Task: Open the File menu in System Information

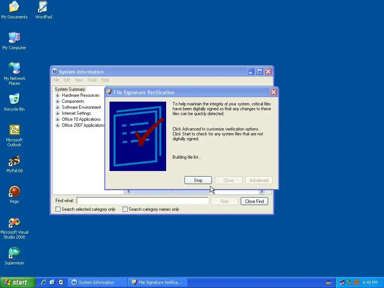Action: coord(56,80)
